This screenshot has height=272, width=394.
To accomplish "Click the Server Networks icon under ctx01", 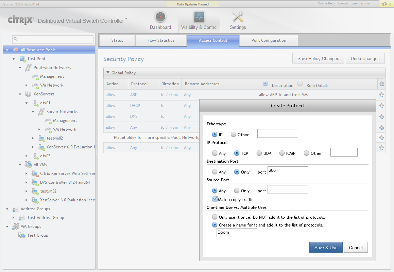I will click(x=41, y=112).
